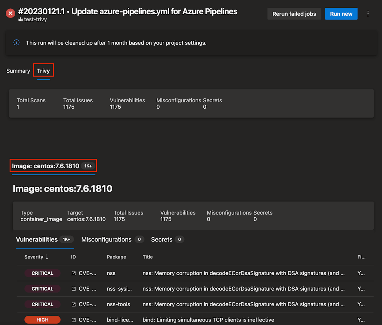Click the nss row Memory corruption title
This screenshot has height=325, width=382.
click(244, 273)
